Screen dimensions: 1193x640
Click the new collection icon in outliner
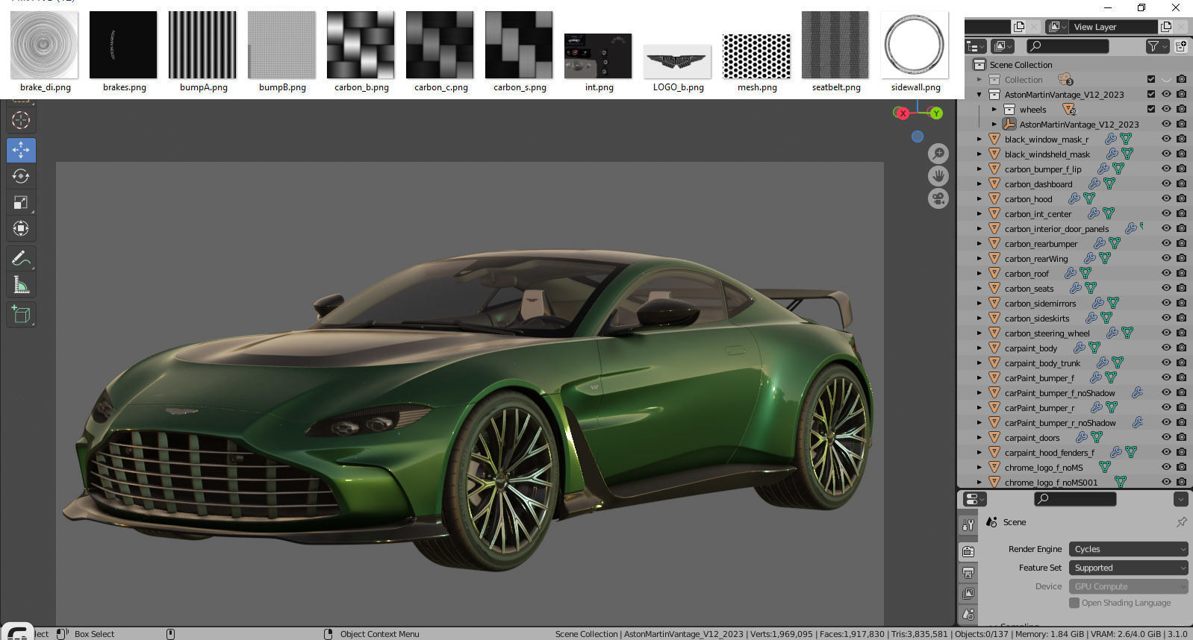[x=1181, y=46]
